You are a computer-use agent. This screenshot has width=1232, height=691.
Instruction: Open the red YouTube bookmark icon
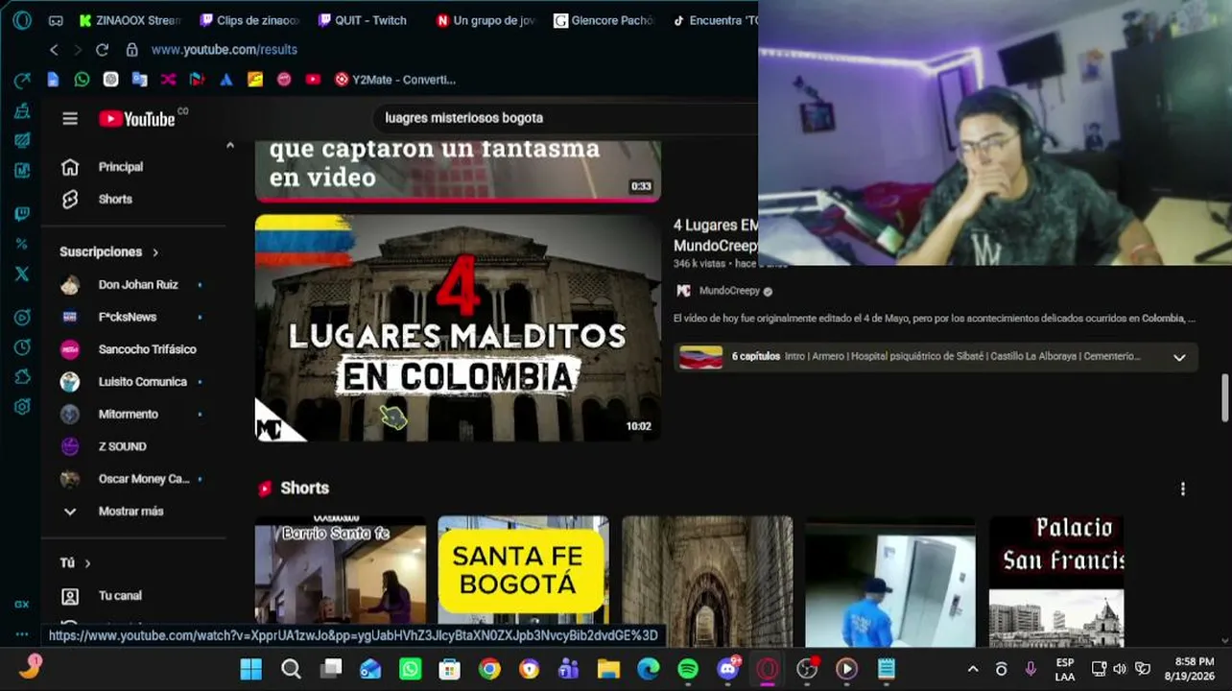(313, 80)
